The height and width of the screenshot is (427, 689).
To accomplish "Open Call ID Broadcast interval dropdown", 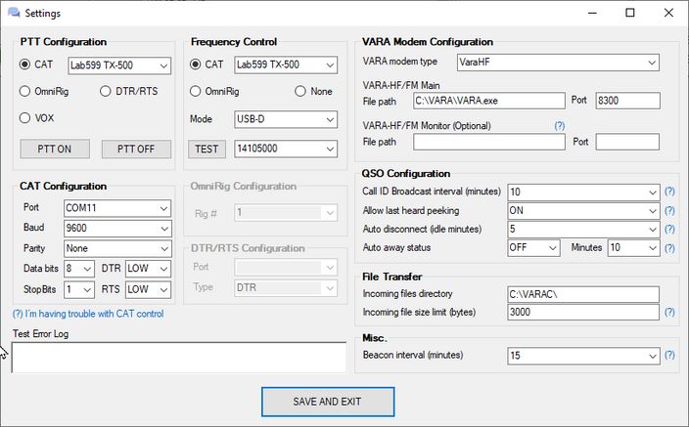I will [583, 192].
